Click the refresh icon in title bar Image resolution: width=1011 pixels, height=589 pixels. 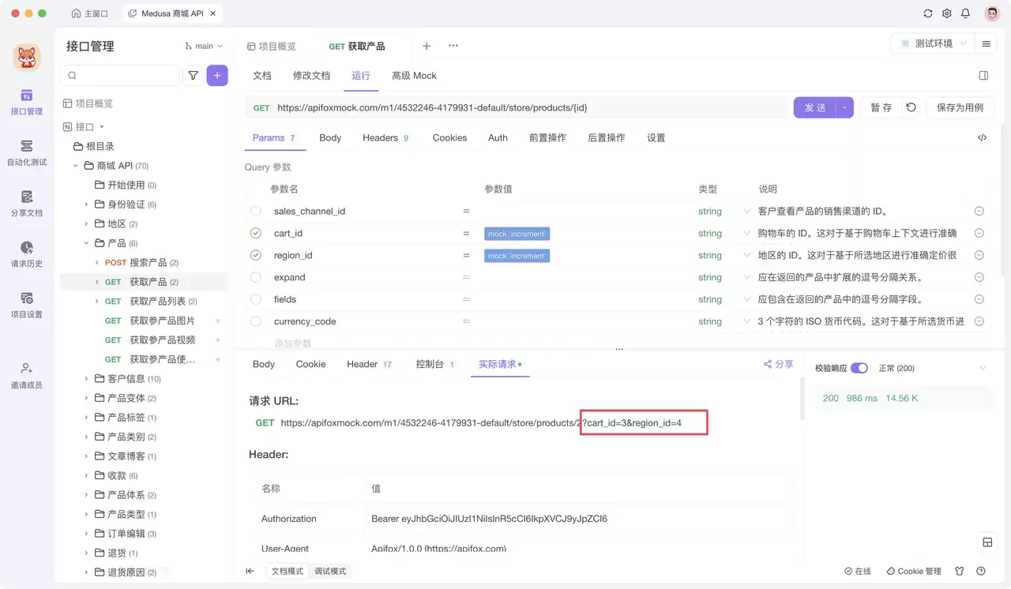point(928,13)
